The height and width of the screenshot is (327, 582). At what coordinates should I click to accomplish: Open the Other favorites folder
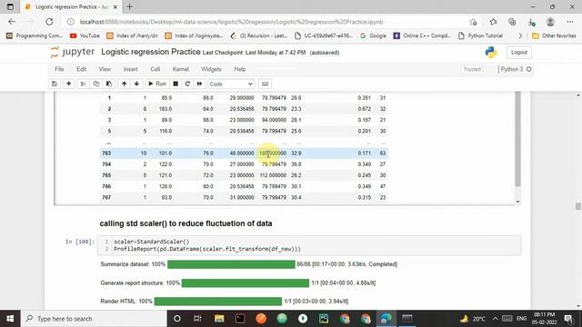pyautogui.click(x=554, y=35)
